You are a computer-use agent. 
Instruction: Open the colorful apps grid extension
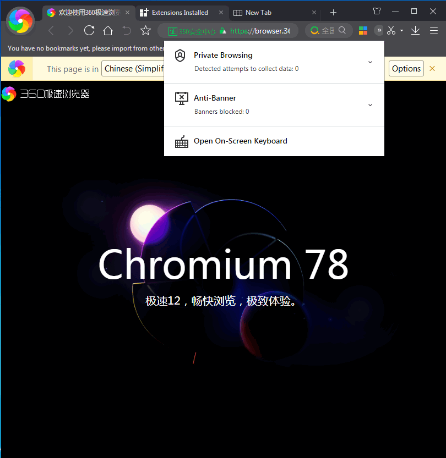click(363, 30)
